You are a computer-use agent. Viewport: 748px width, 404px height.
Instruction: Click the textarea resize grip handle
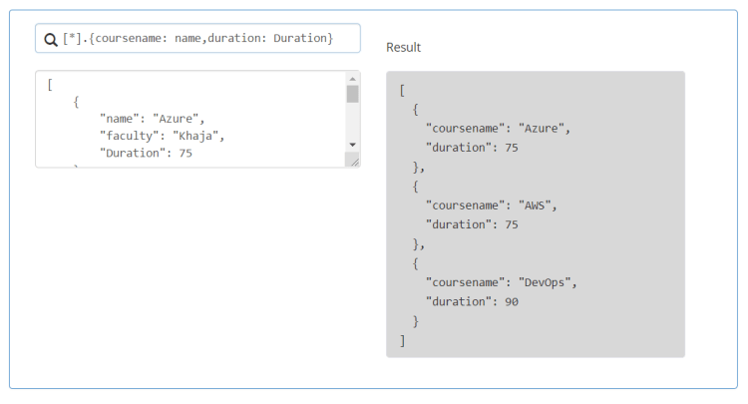pyautogui.click(x=354, y=162)
